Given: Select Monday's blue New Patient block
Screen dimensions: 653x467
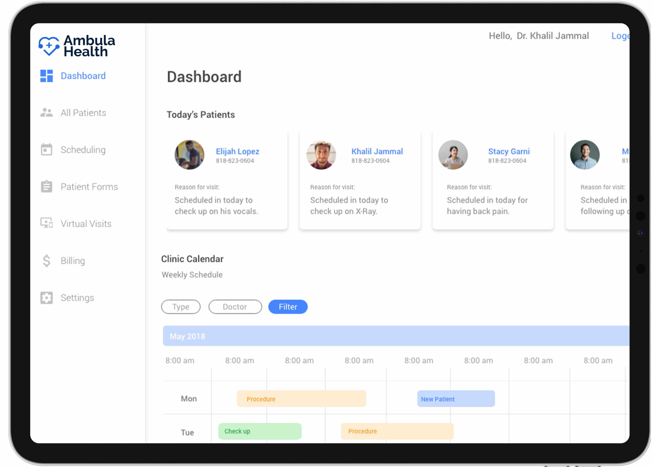Looking at the screenshot, I should click(x=456, y=399).
